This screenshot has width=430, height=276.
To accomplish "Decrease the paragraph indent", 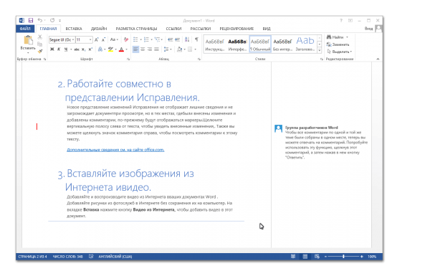I will pyautogui.click(x=170, y=39).
